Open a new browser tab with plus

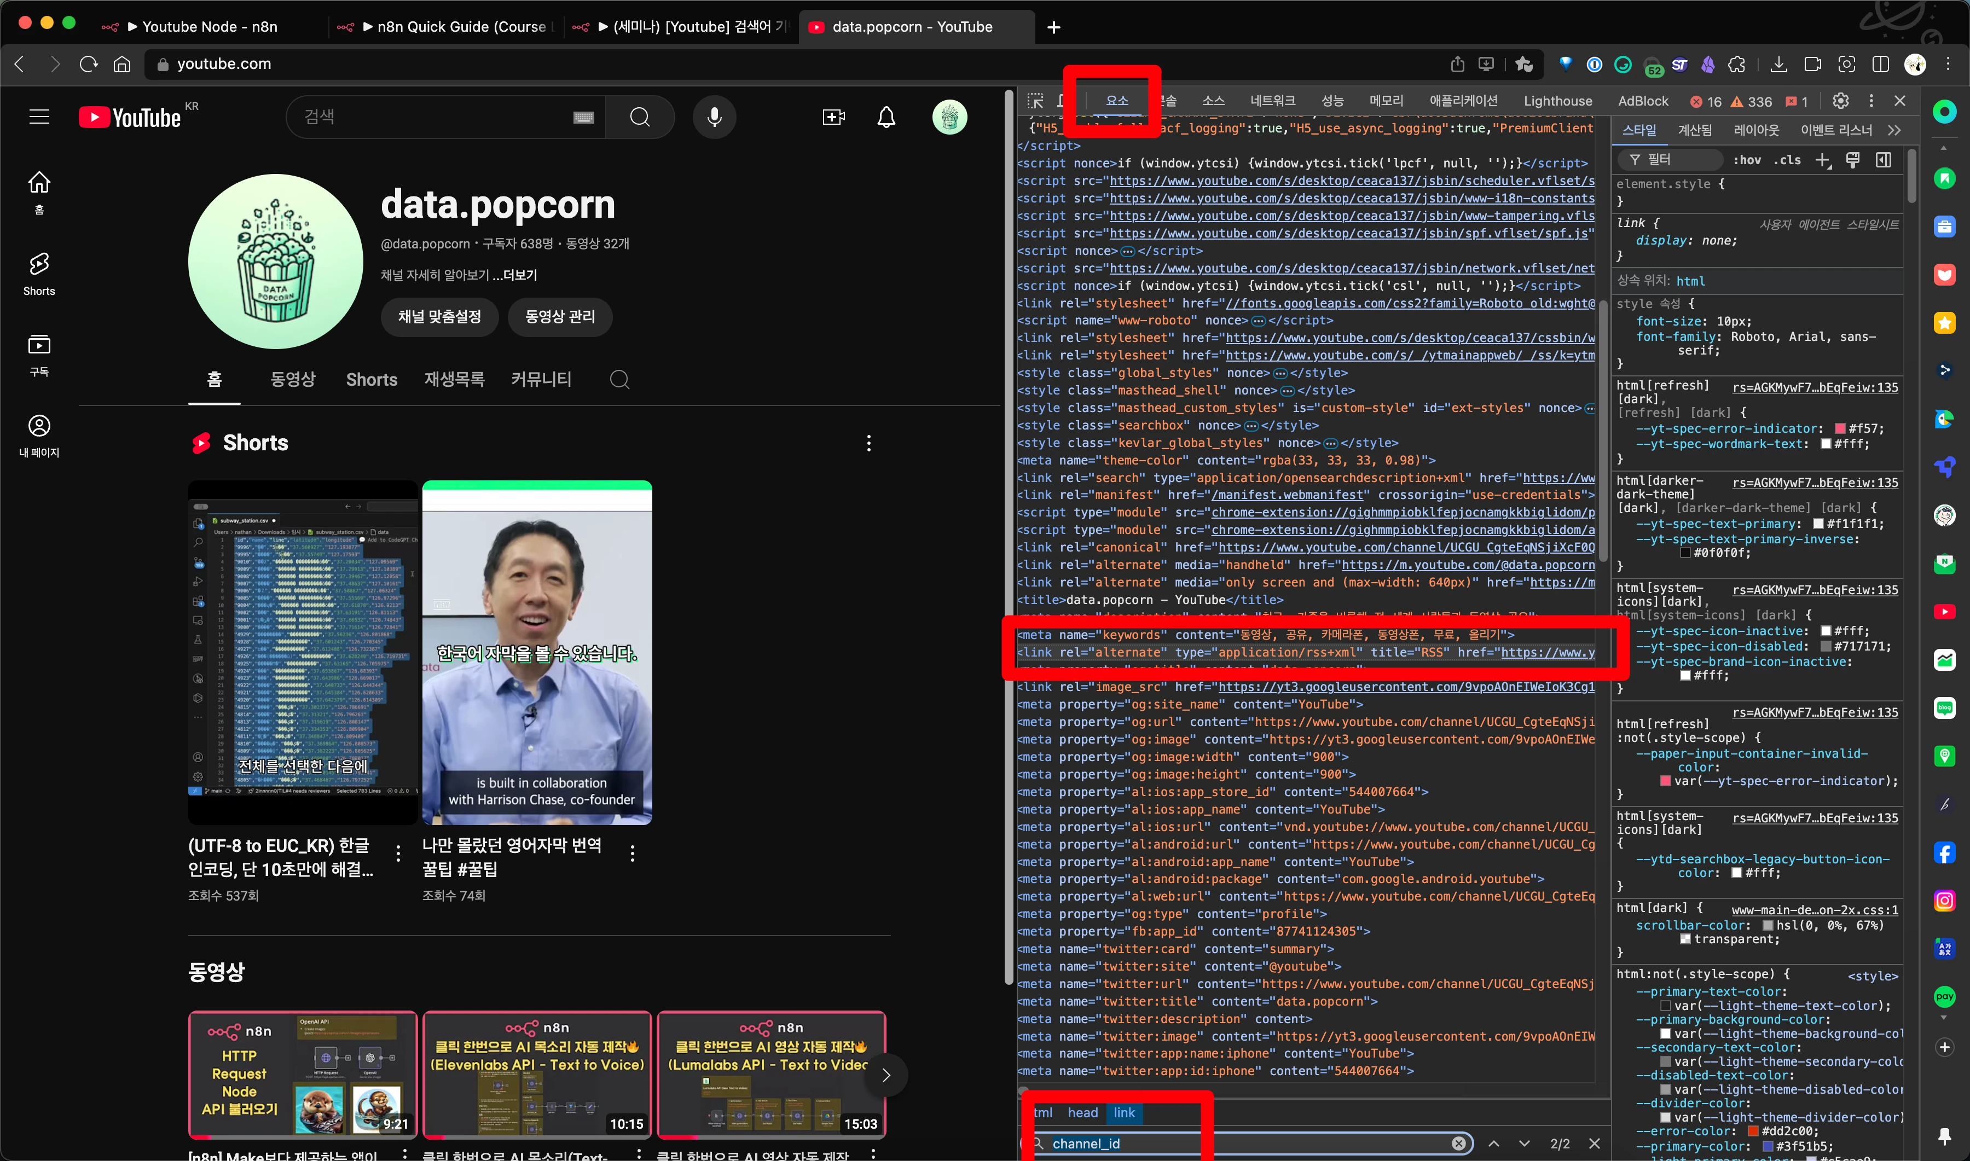coord(1053,27)
